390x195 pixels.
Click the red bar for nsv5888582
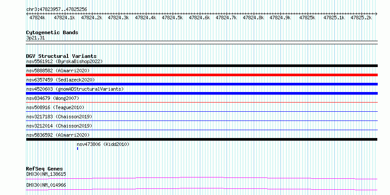tap(202, 75)
